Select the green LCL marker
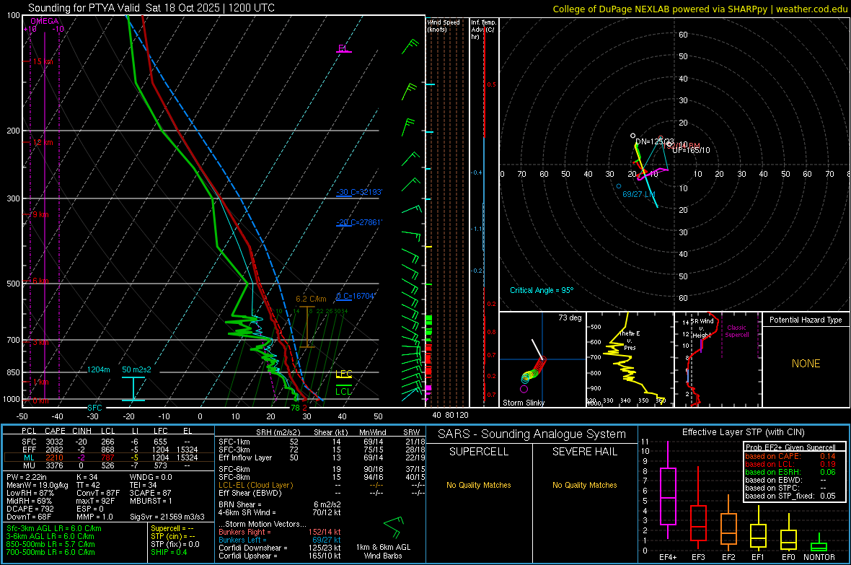The width and height of the screenshot is (851, 565). click(x=343, y=390)
